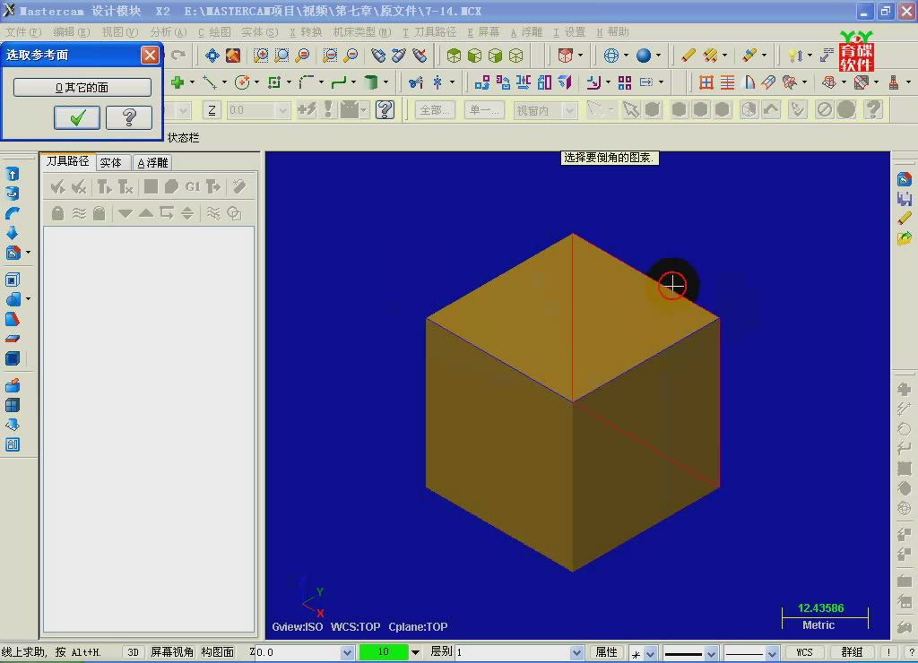
Task: Open the 设置 Settings menu
Action: click(x=569, y=32)
